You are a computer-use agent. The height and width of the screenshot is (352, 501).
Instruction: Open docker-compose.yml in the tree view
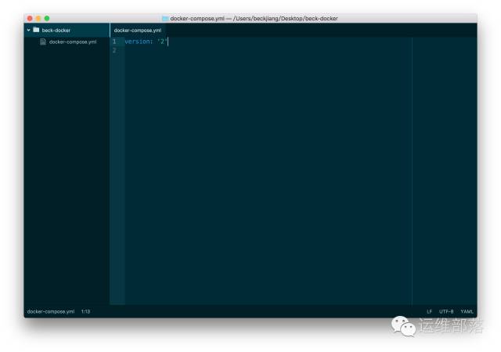pyautogui.click(x=73, y=42)
